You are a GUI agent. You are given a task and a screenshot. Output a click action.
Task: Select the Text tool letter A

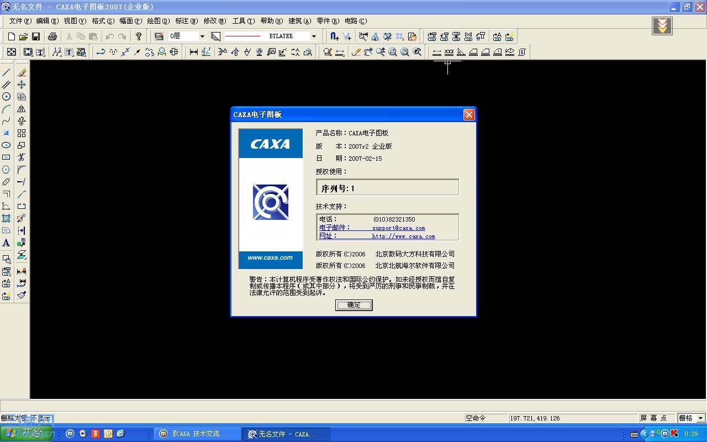[6, 243]
